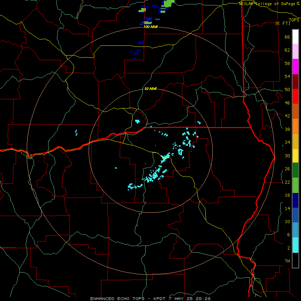This screenshot has height=301, width=301.
Task: Pick the yellow legend swatch
Action: click(x=295, y=156)
